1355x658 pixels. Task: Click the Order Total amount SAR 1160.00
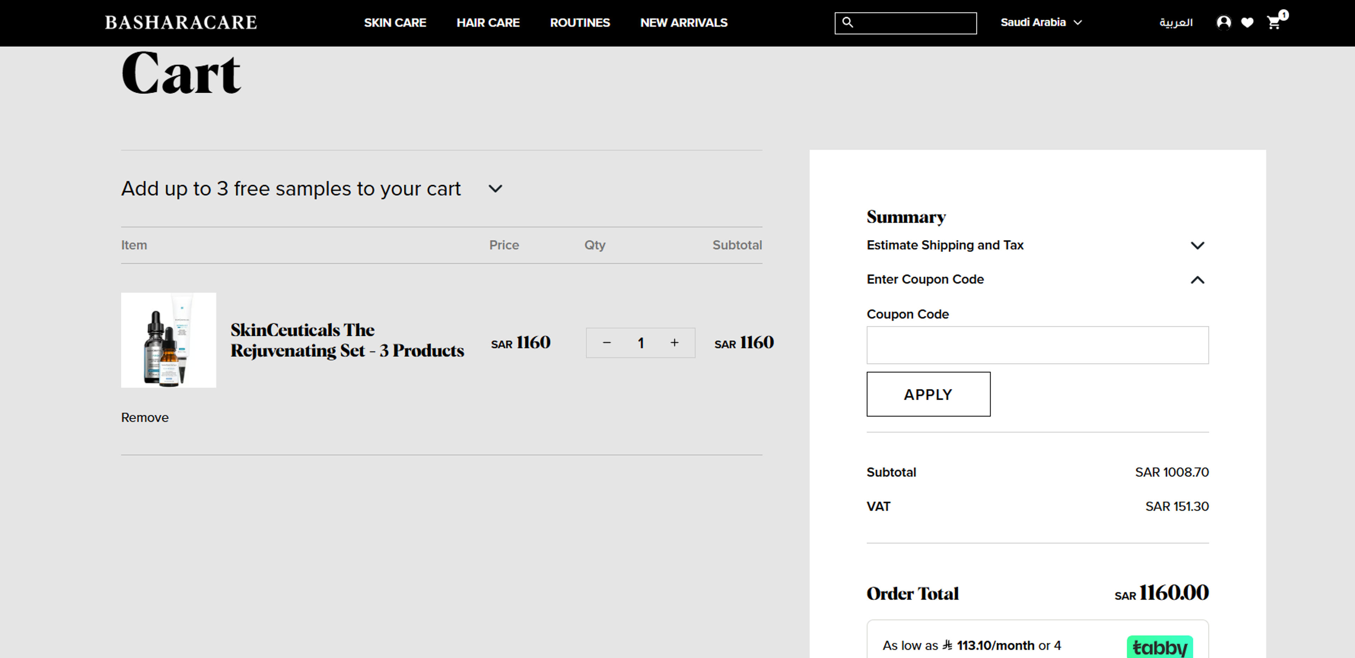pyautogui.click(x=1161, y=593)
